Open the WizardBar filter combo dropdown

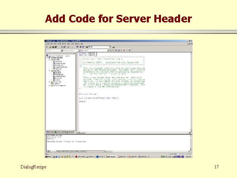(79, 50)
